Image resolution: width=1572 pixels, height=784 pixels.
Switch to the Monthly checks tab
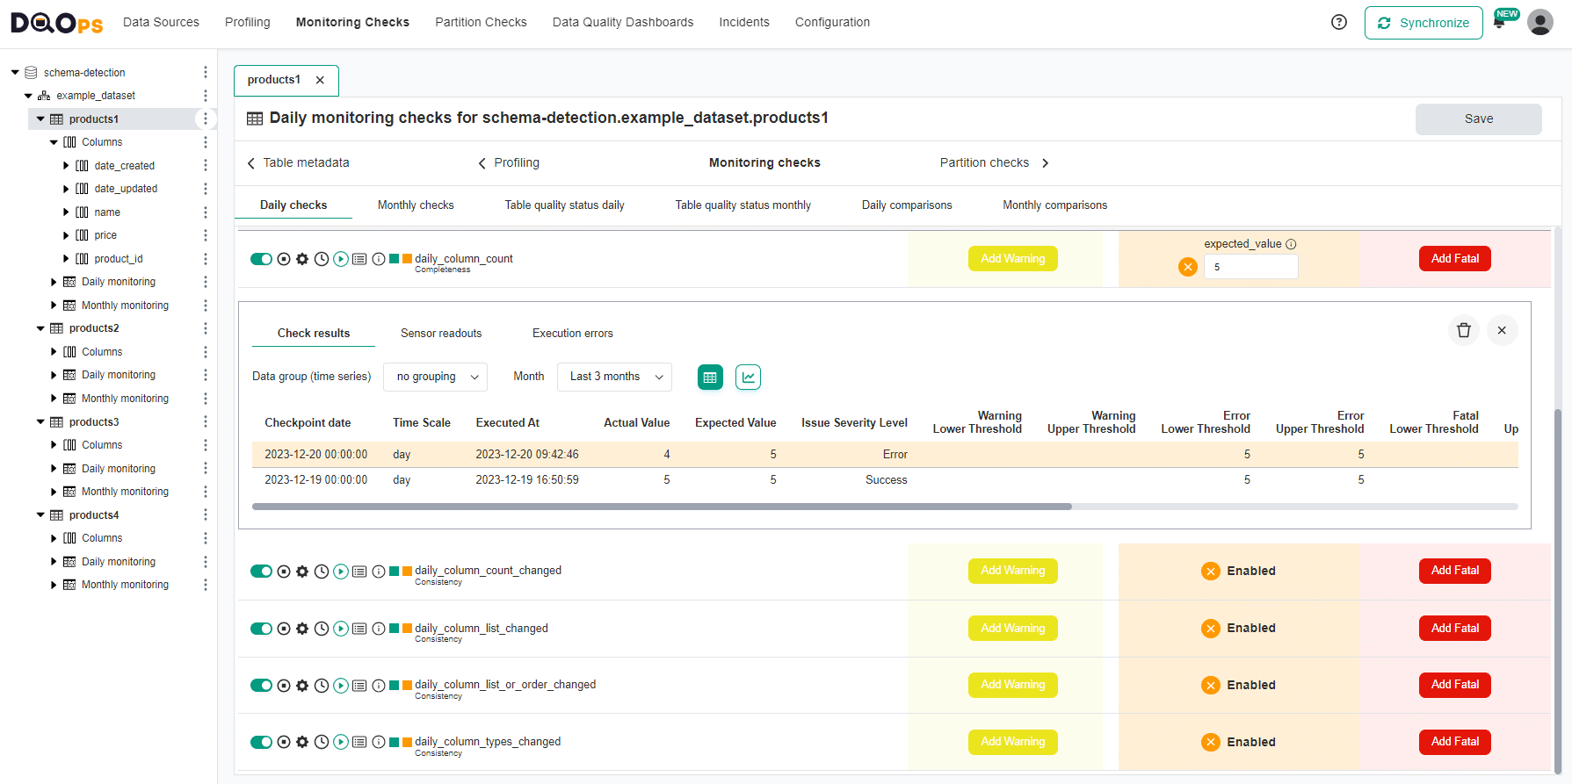pos(416,205)
